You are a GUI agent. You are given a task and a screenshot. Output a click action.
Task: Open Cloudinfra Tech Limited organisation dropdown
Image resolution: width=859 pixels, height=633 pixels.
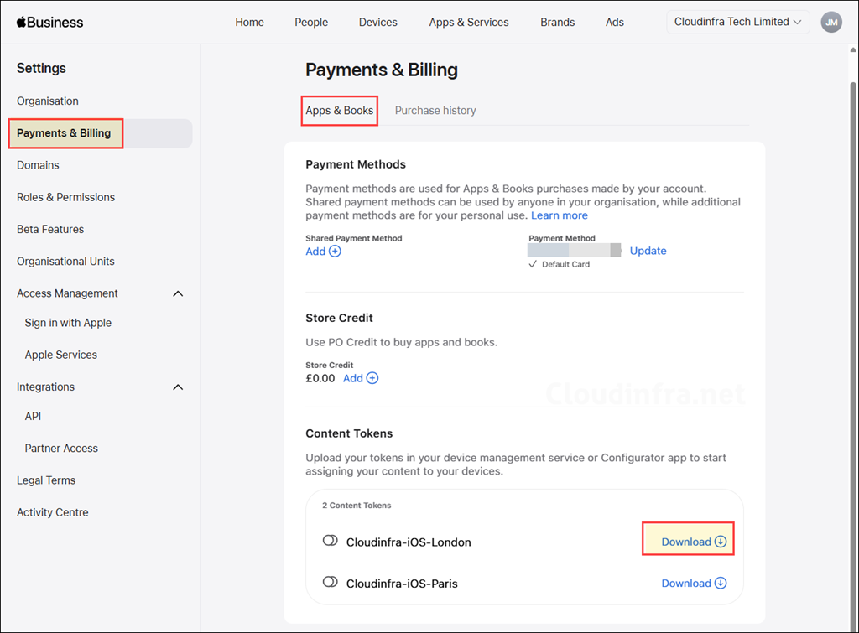pos(737,22)
